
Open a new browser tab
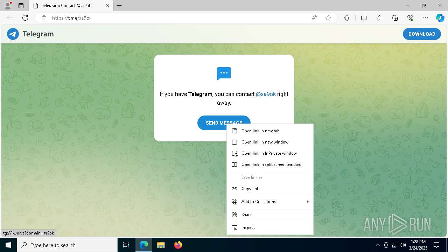point(119,6)
